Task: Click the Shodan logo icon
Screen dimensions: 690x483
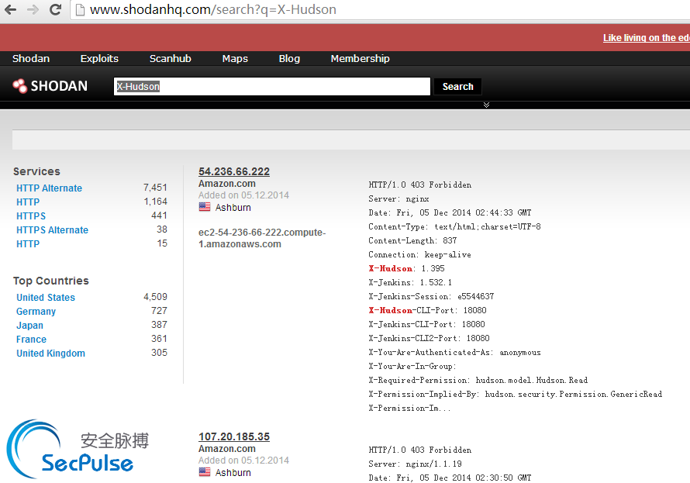Action: (x=20, y=86)
